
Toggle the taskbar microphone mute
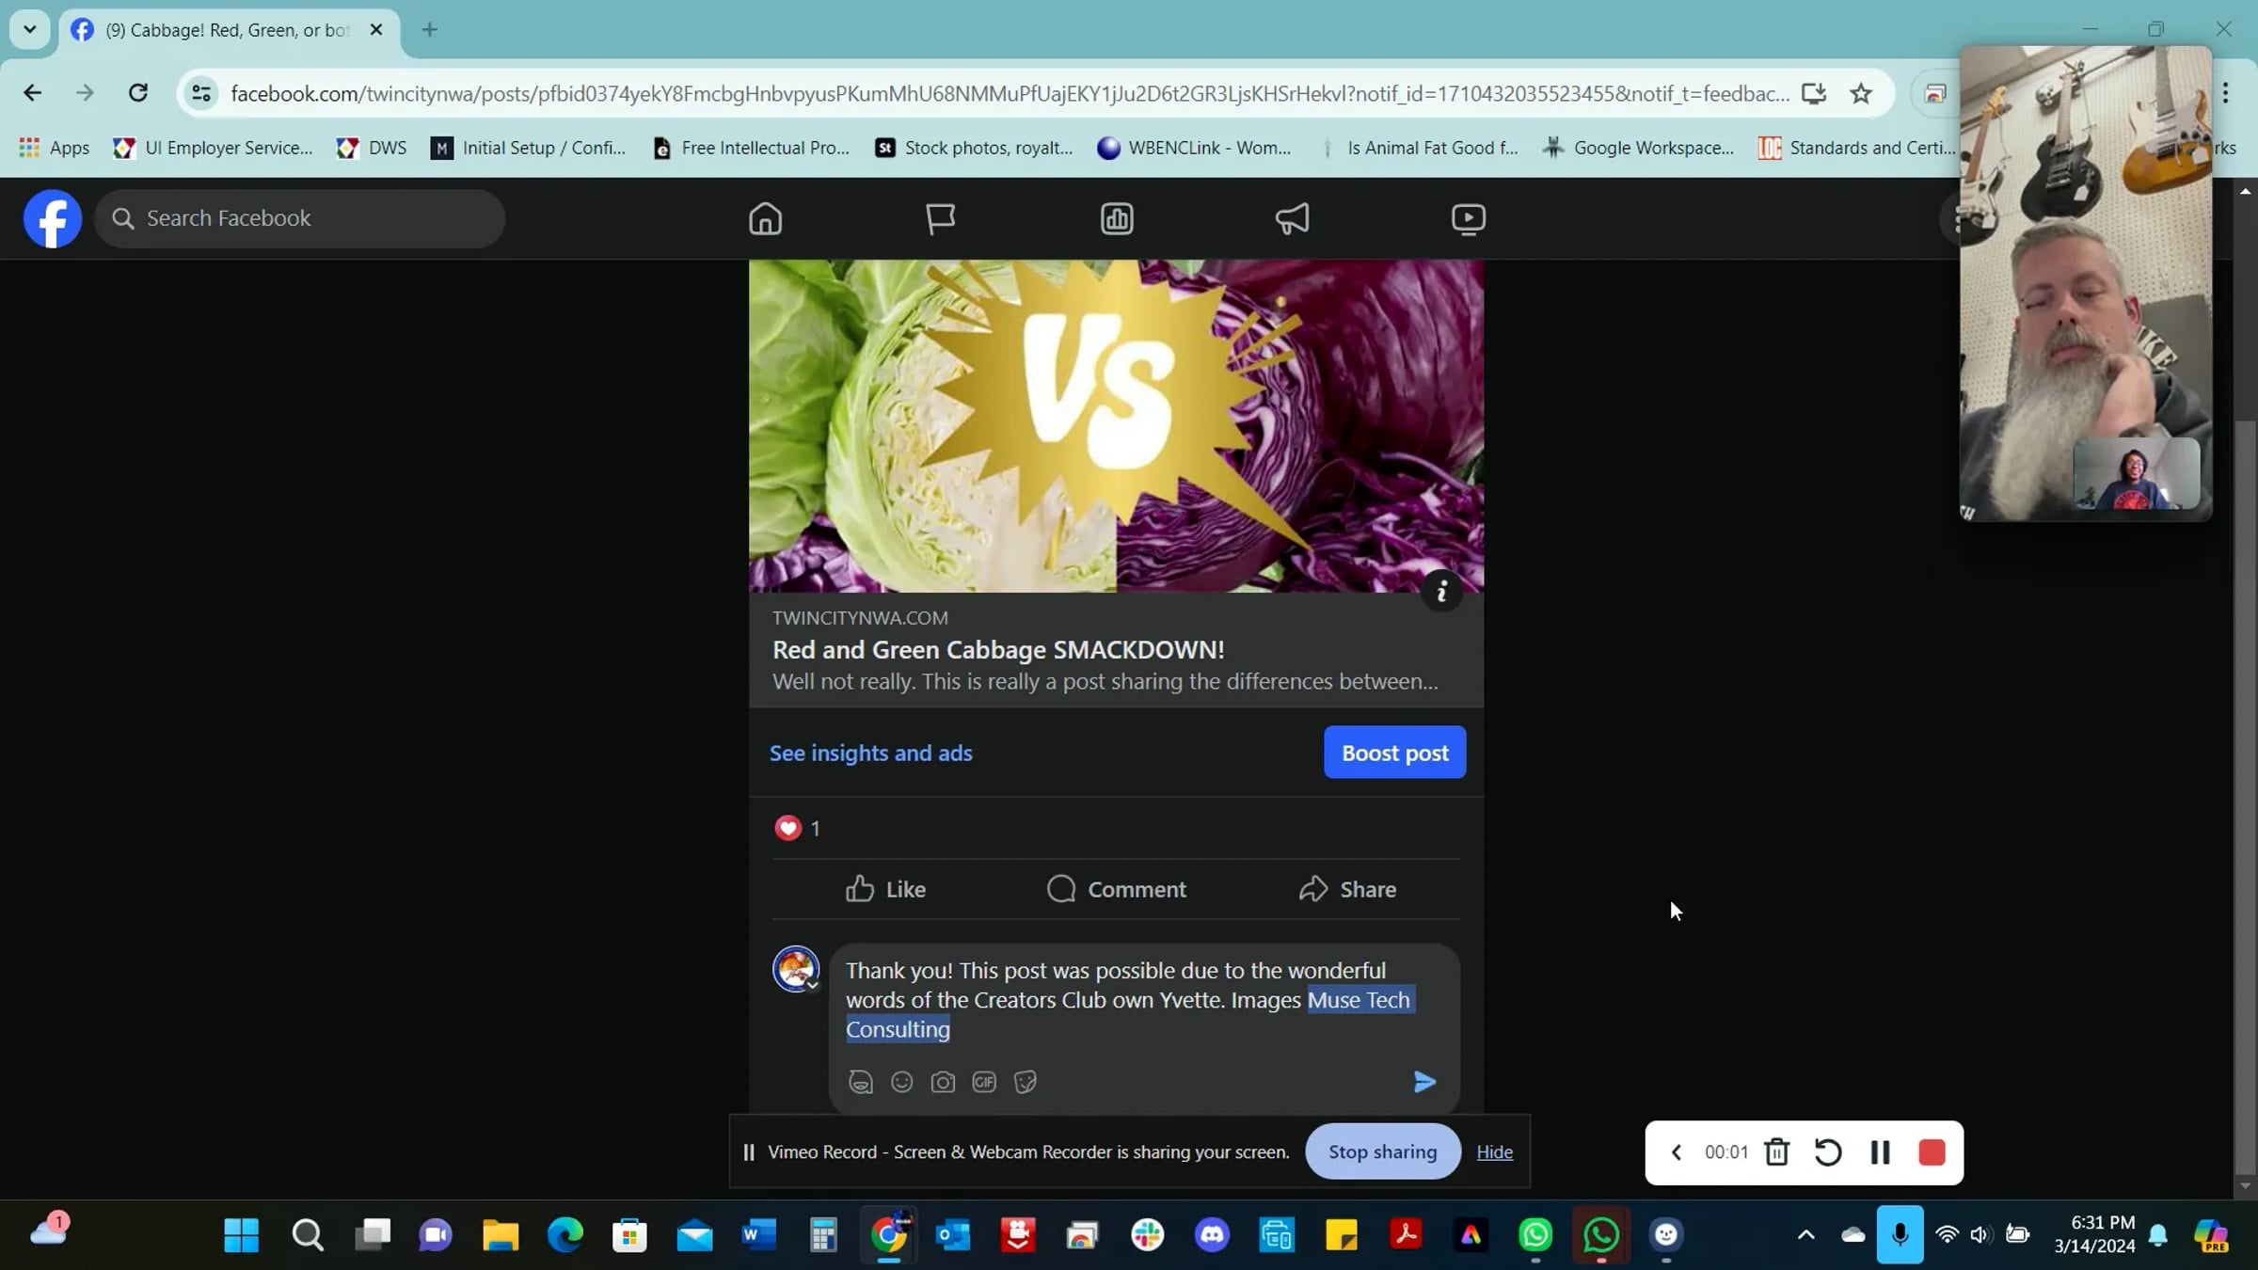(x=1900, y=1234)
